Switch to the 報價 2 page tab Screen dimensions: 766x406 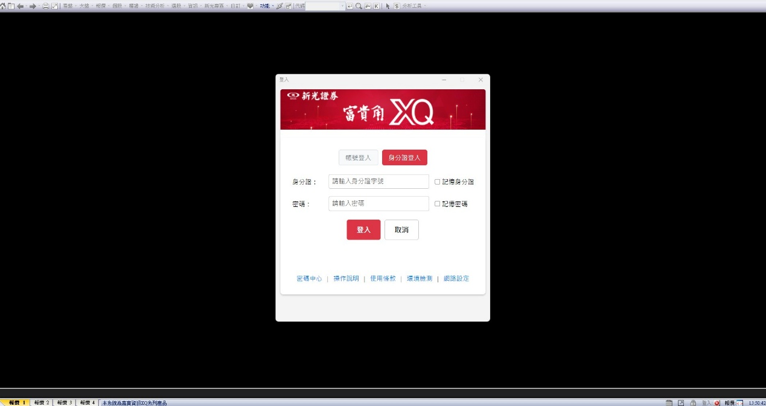pyautogui.click(x=41, y=402)
